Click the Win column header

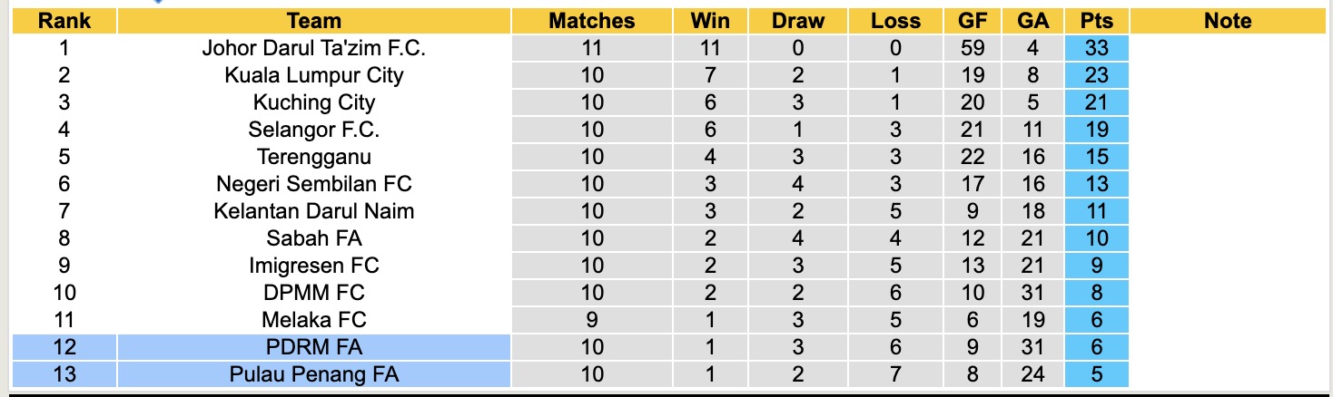710,21
